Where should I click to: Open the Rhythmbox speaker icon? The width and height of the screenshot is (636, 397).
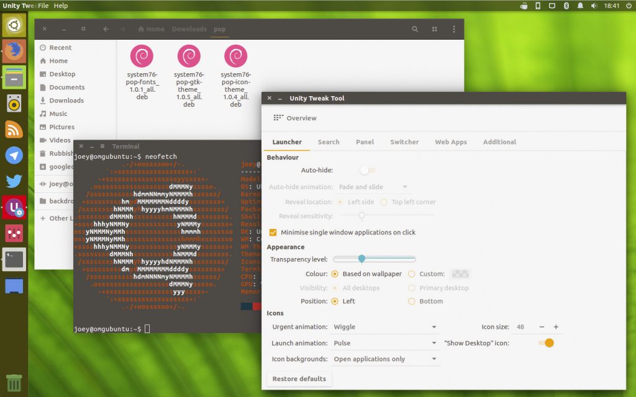(x=14, y=104)
